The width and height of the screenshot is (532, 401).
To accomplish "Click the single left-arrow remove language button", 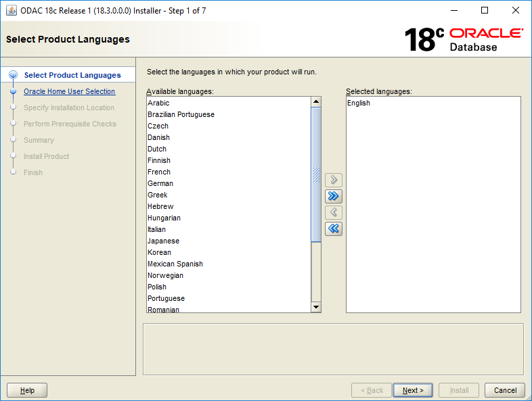I will tap(334, 212).
